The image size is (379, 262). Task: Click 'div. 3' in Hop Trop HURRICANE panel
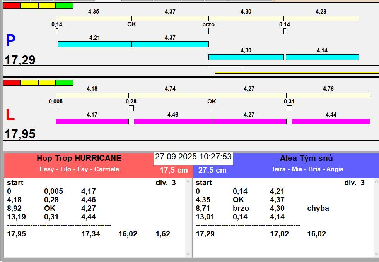166,183
